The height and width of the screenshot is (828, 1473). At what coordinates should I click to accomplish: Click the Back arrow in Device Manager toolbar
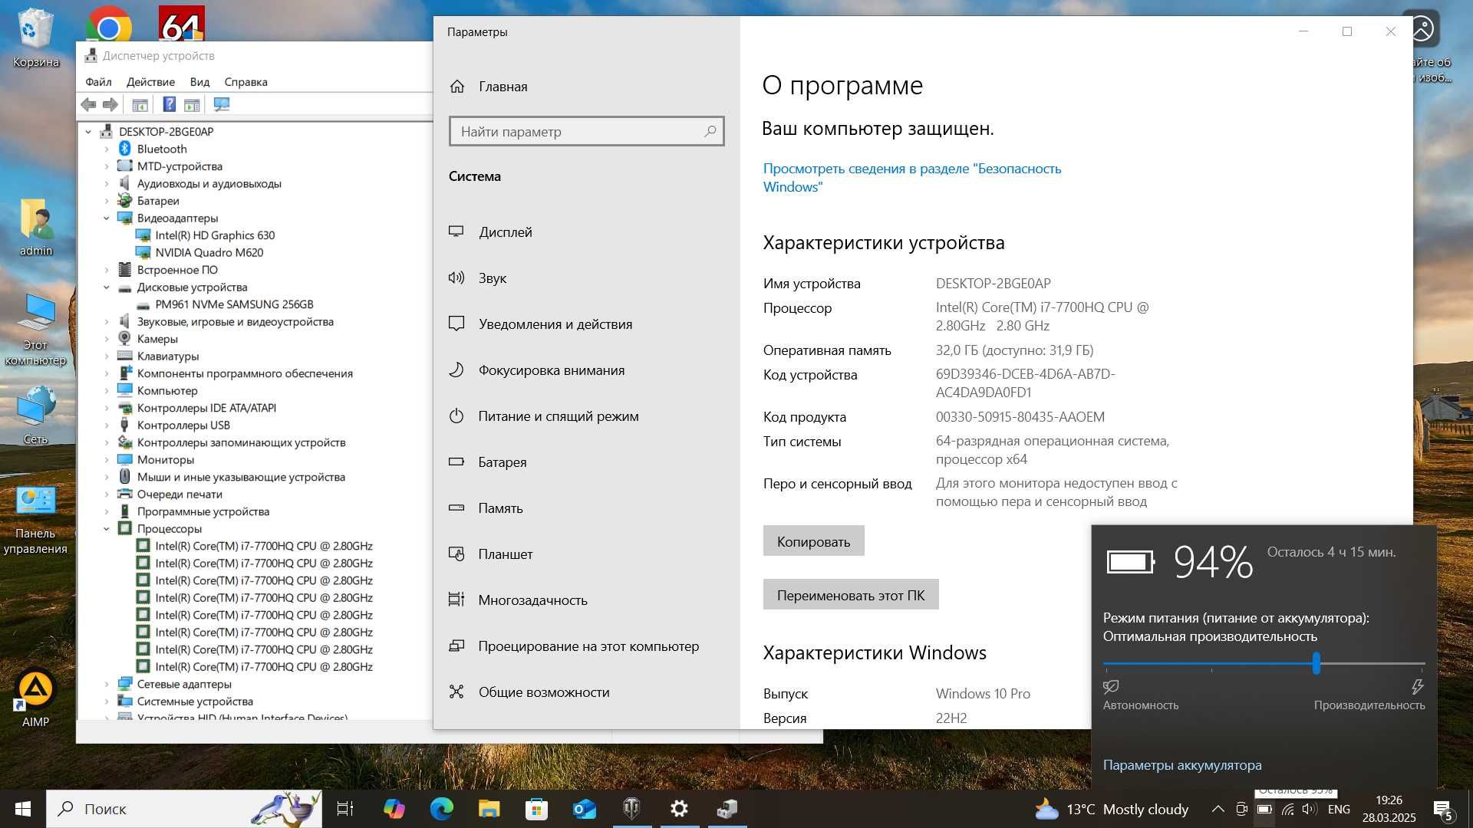(89, 104)
